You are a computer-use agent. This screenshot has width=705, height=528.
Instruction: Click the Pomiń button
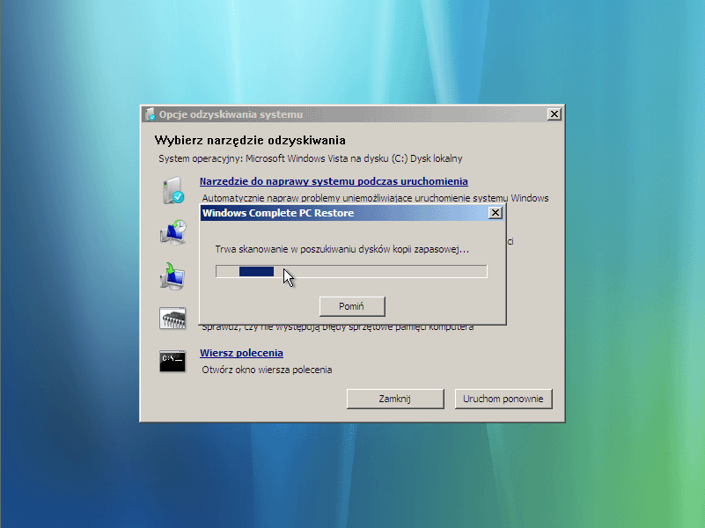click(352, 306)
